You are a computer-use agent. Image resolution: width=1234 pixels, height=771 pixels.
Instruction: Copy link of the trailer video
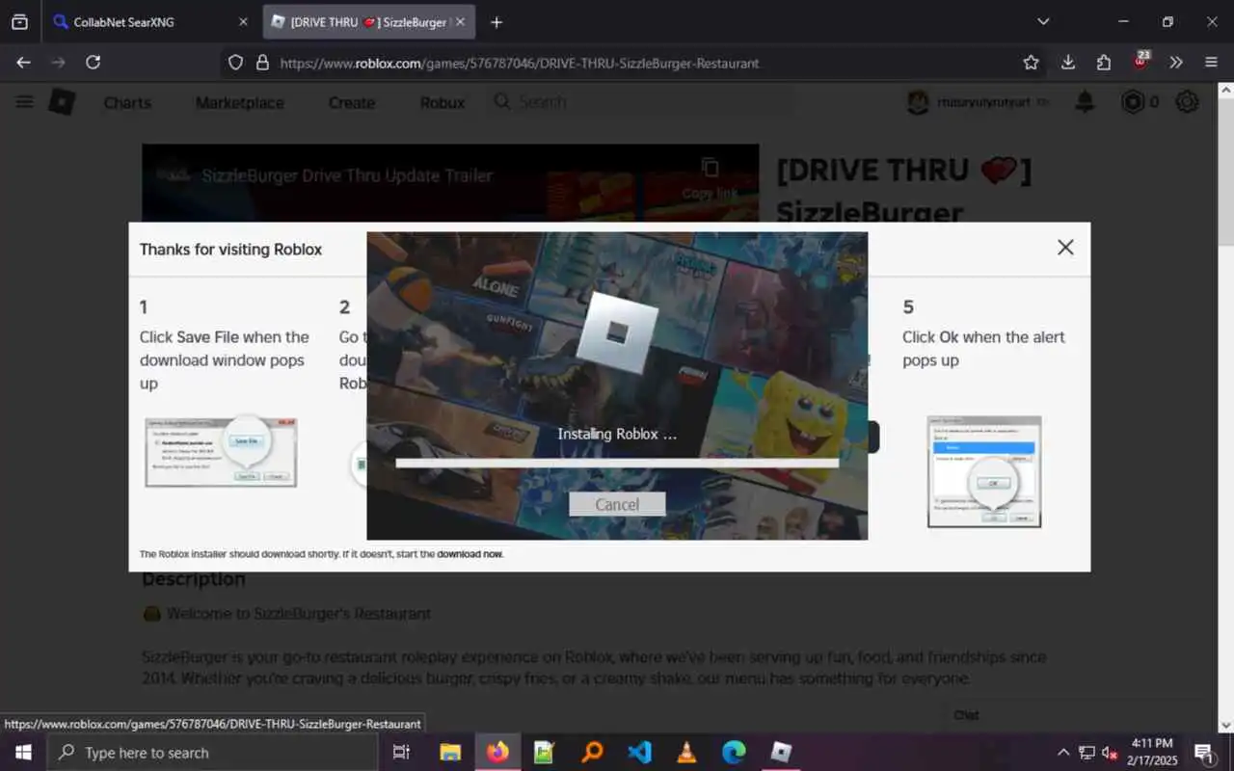710,177
